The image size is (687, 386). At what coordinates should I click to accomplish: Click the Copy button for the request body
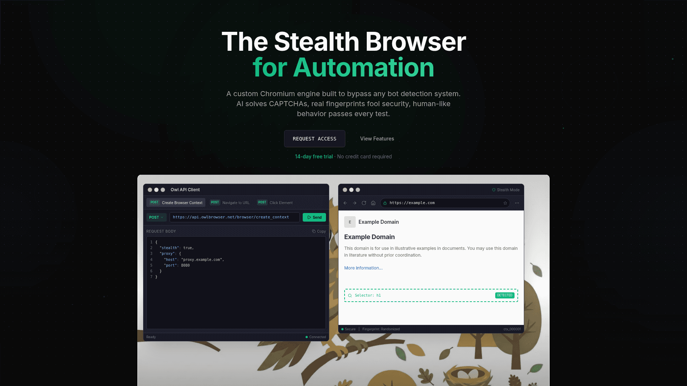click(318, 231)
